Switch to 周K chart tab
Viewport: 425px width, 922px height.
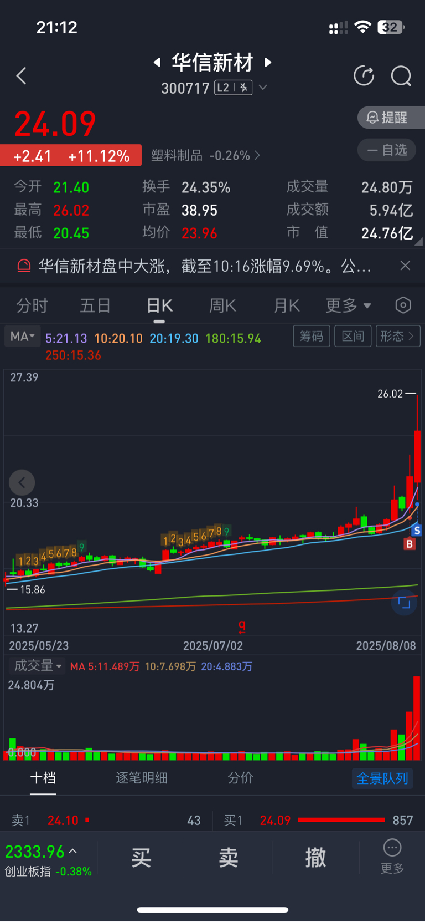(x=222, y=305)
